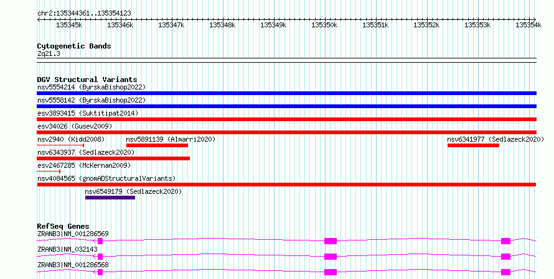Click the ZRANB3|NM_001286569 transcript label
The height and width of the screenshot is (279, 554).
[x=73, y=234]
